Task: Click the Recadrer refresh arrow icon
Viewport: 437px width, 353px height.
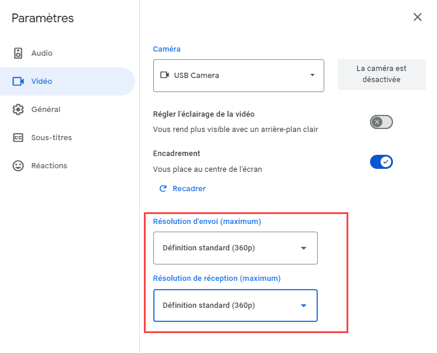Action: point(163,189)
